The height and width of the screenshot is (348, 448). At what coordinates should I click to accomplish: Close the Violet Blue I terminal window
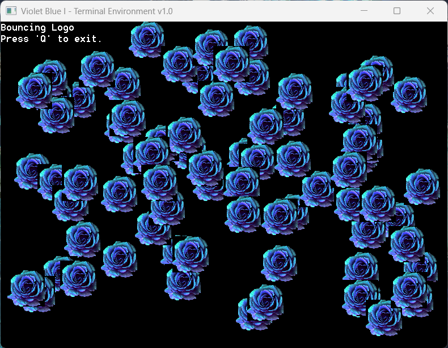pos(430,11)
